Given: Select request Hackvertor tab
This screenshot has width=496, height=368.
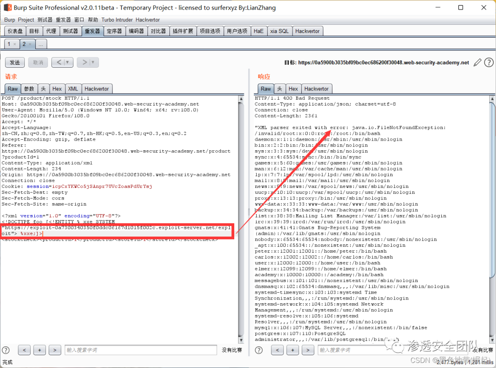Looking at the screenshot, I should click(x=97, y=89).
